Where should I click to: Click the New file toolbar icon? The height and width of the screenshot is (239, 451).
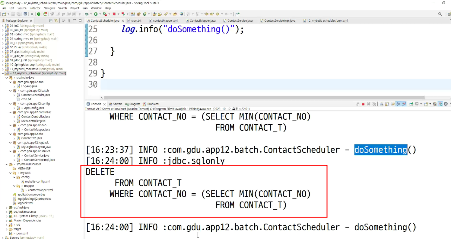pyautogui.click(x=4, y=14)
